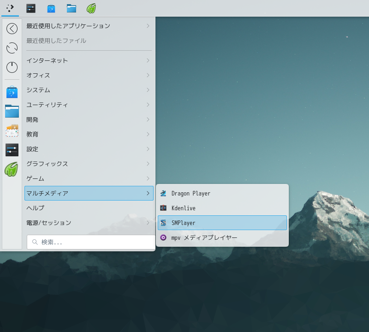Screen dimensions: 369x332
Task: Open Discover store from the top panel
Action: [51, 8]
